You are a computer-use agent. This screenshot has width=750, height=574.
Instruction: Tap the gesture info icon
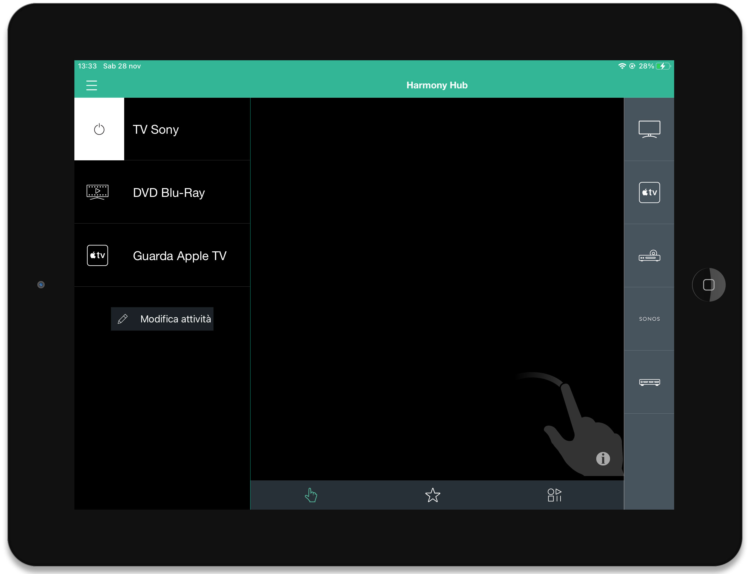click(603, 458)
